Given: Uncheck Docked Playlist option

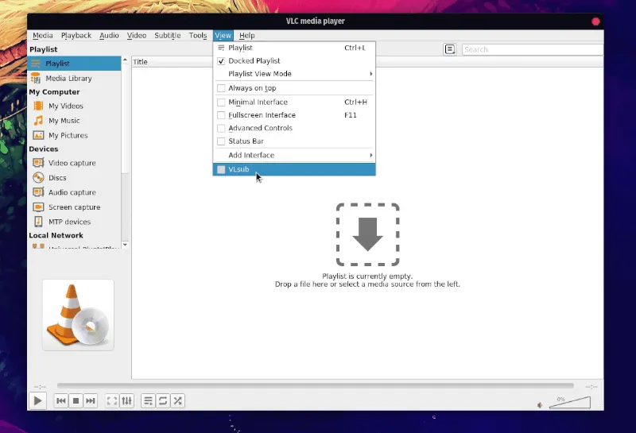Looking at the screenshot, I should [x=222, y=61].
